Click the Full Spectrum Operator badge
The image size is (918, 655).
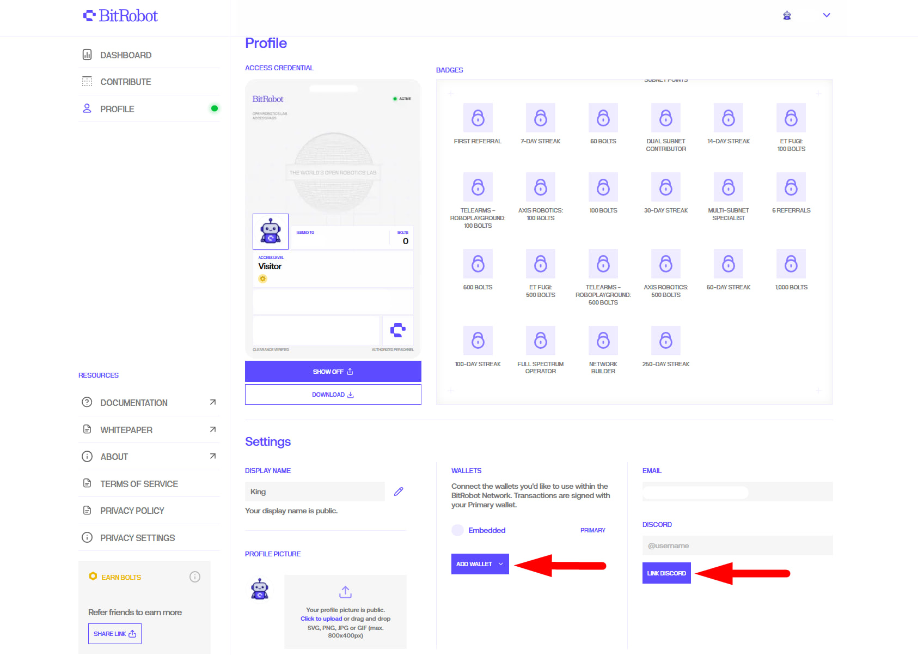pyautogui.click(x=540, y=341)
